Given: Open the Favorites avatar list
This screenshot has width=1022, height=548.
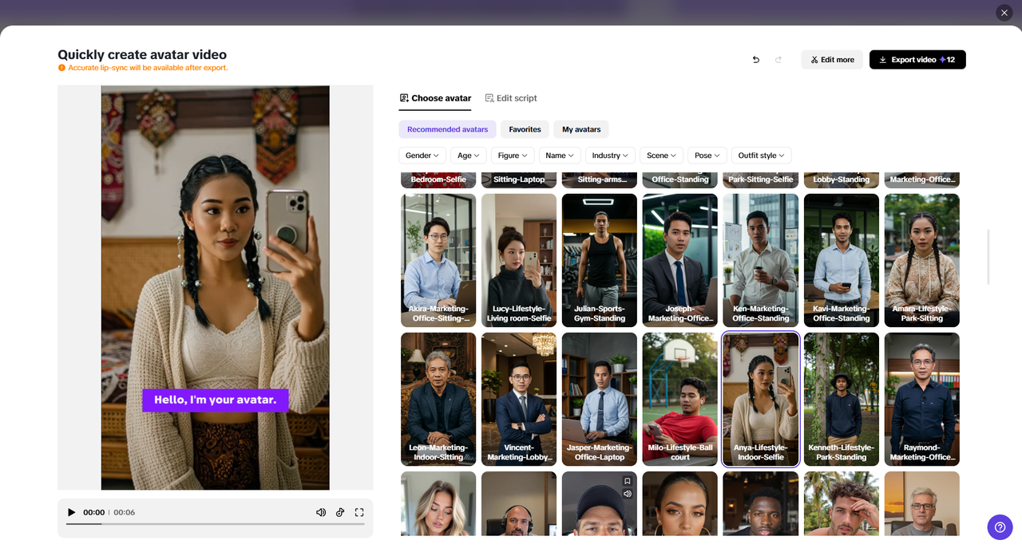Looking at the screenshot, I should (x=525, y=129).
